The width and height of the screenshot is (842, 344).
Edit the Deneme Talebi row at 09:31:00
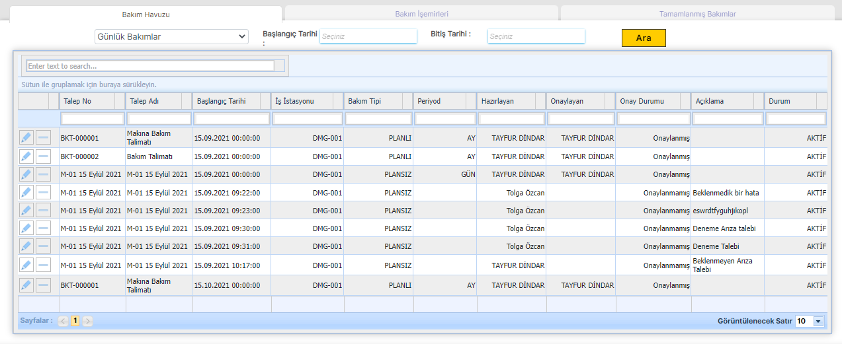26,246
